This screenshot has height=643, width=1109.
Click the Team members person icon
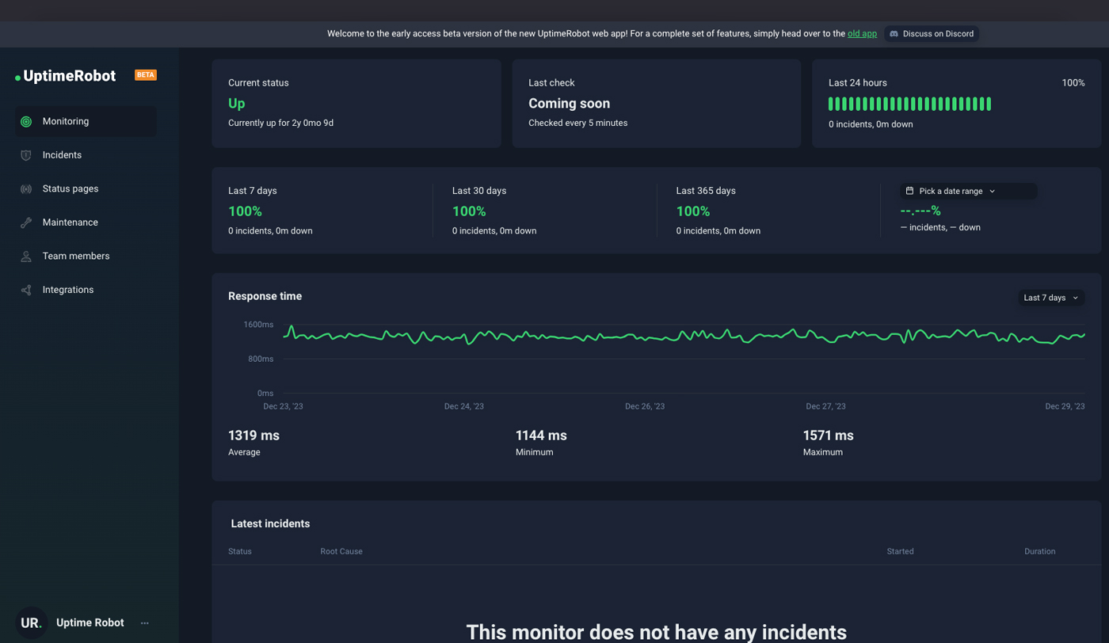(x=26, y=257)
